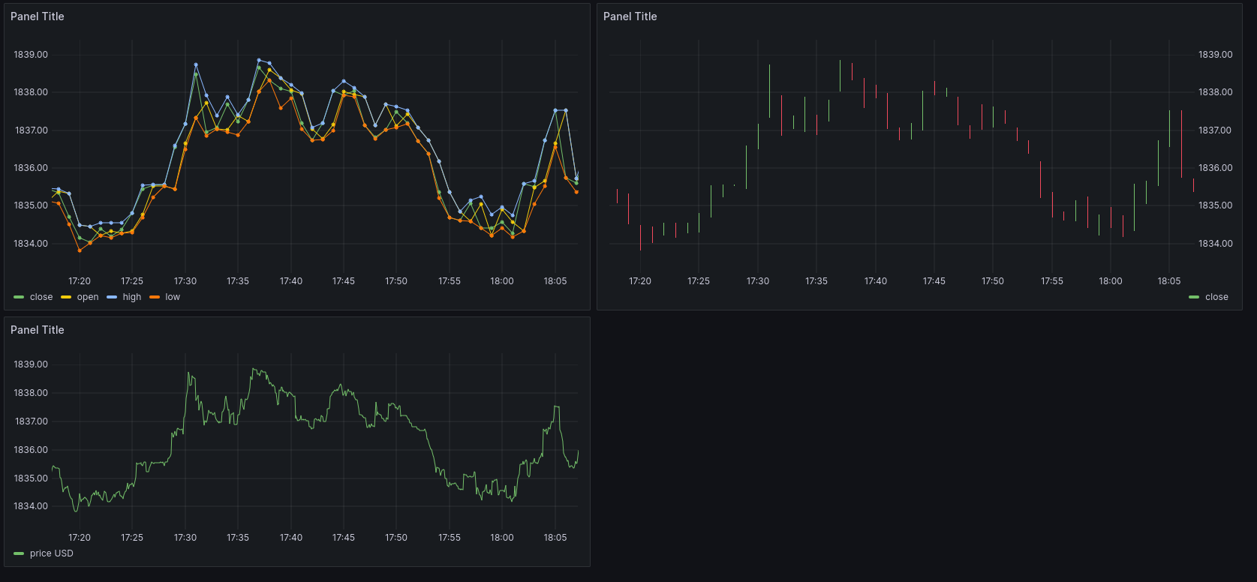Click the blue "high" legend color swatch
Image resolution: width=1257 pixels, height=582 pixels.
click(112, 298)
